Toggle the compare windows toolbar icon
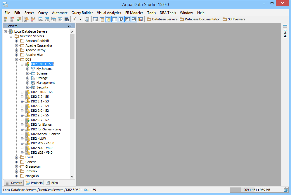The image size is (291, 195). [x=121, y=19]
